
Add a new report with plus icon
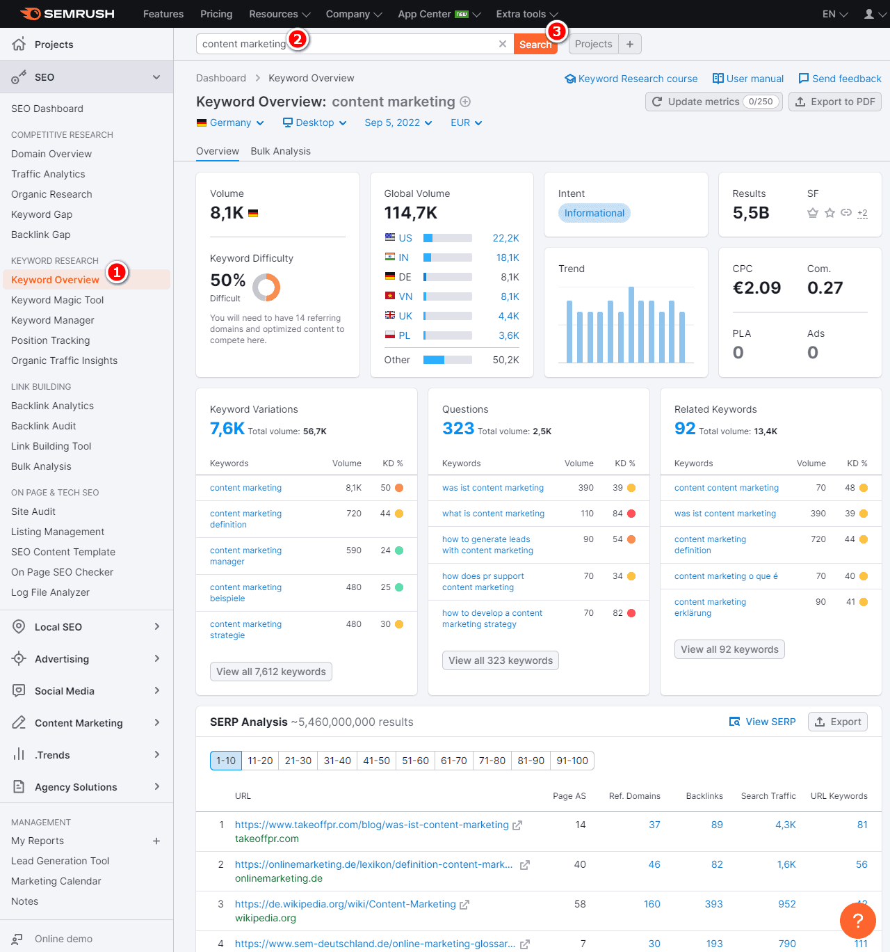tap(156, 841)
